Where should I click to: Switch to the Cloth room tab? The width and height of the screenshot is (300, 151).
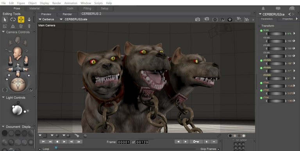[x=70, y=9]
